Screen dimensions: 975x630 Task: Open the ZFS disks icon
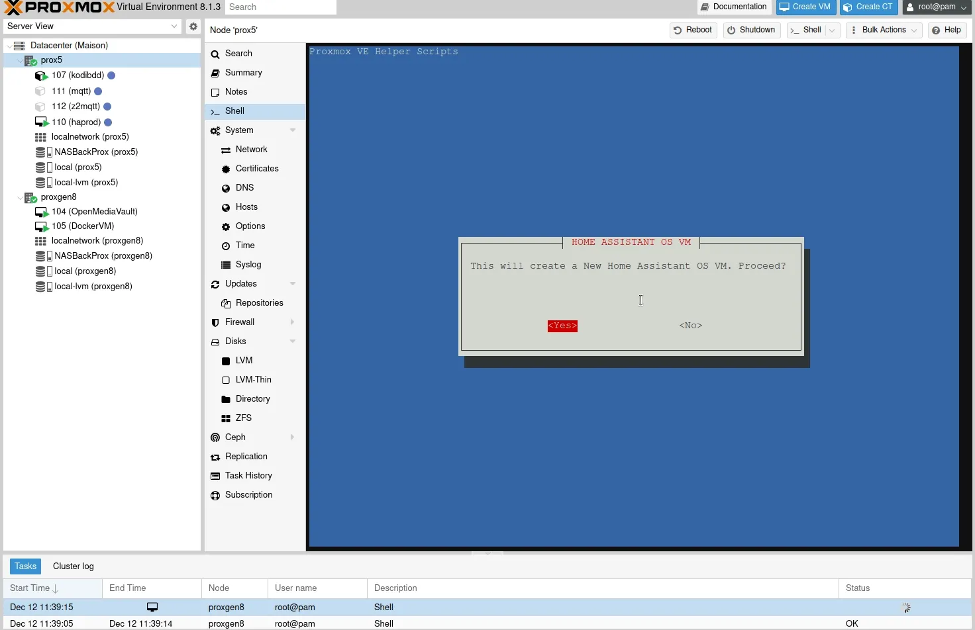[226, 419]
